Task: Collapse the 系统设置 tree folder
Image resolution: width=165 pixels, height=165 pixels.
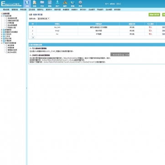Action: pos(2,16)
